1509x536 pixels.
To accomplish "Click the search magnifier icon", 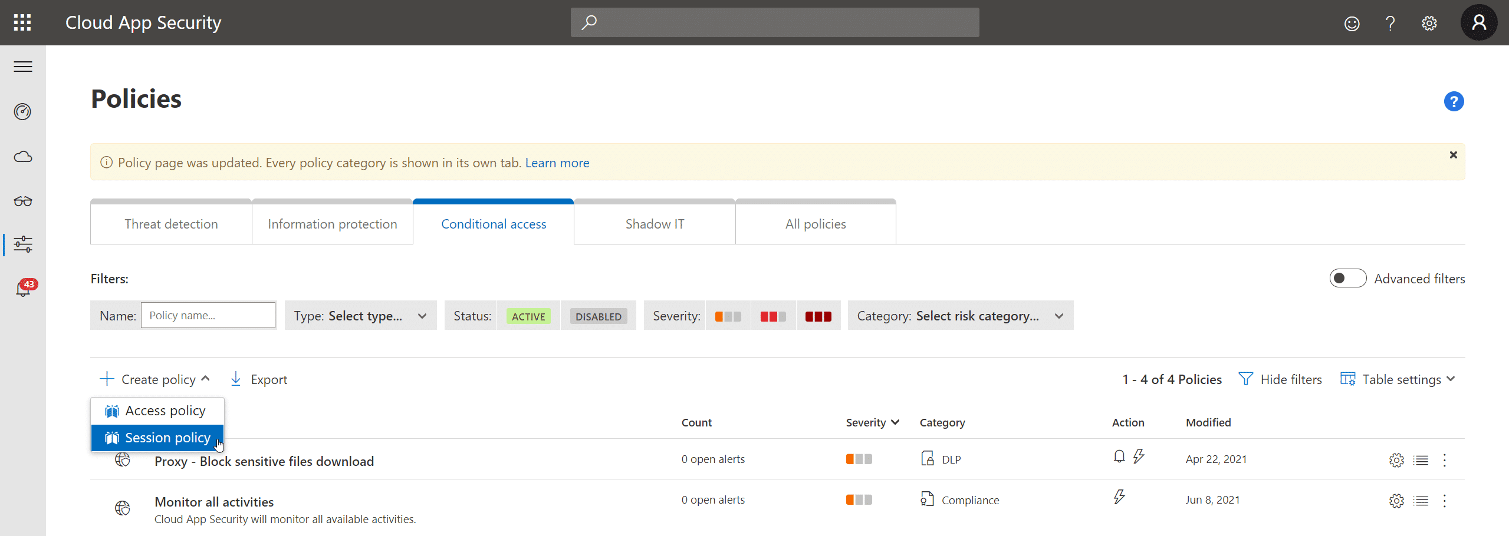I will (x=589, y=22).
